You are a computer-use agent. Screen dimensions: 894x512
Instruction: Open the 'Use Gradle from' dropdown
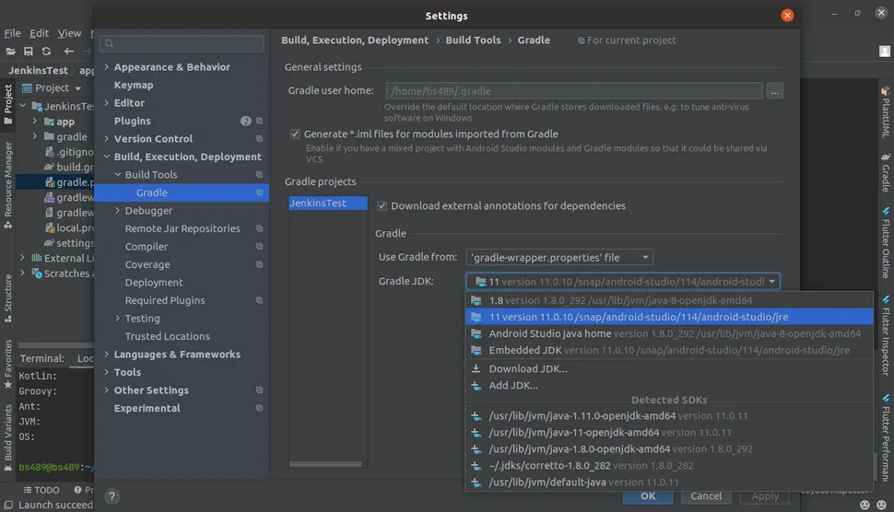pos(559,258)
